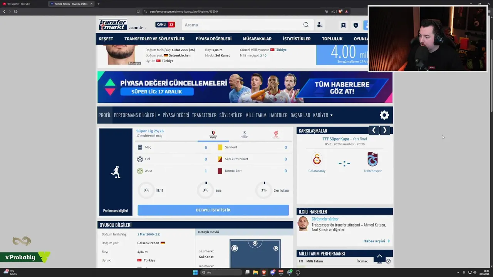Open the zoom icon in address bar

pos(327,12)
